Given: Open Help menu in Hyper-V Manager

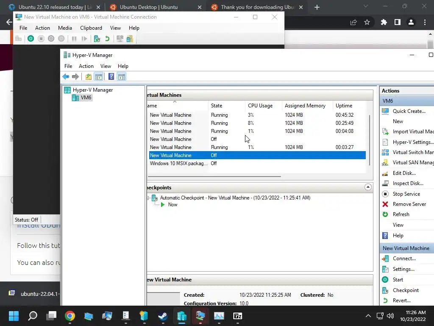Looking at the screenshot, I should [x=123, y=66].
